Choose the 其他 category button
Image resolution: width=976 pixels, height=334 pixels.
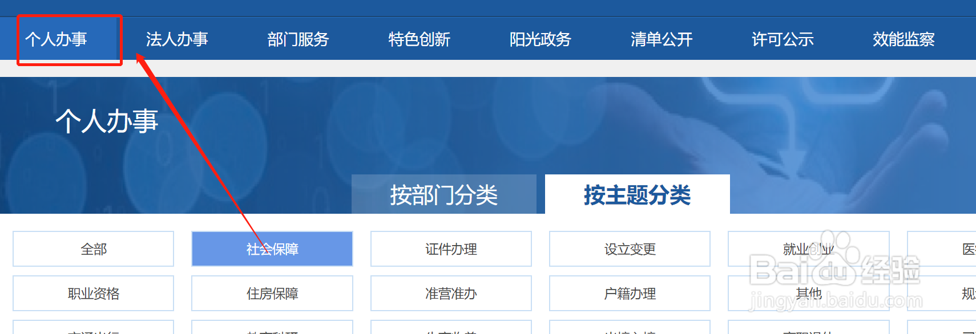pyautogui.click(x=809, y=294)
